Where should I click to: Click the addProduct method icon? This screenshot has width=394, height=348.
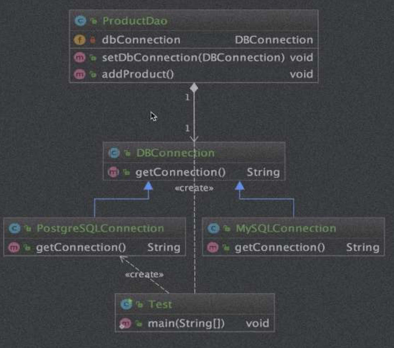tap(79, 74)
